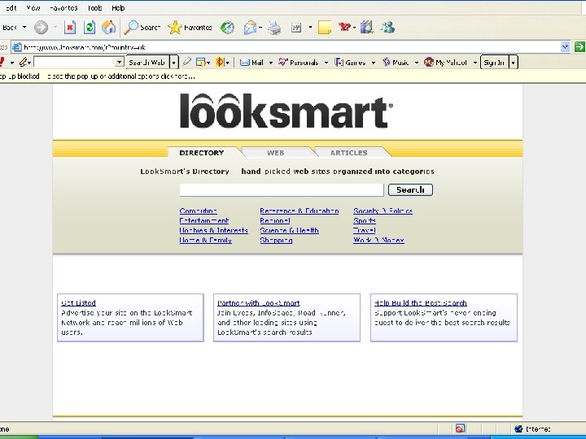Open the Sports category link
The width and height of the screenshot is (586, 439).
click(365, 220)
